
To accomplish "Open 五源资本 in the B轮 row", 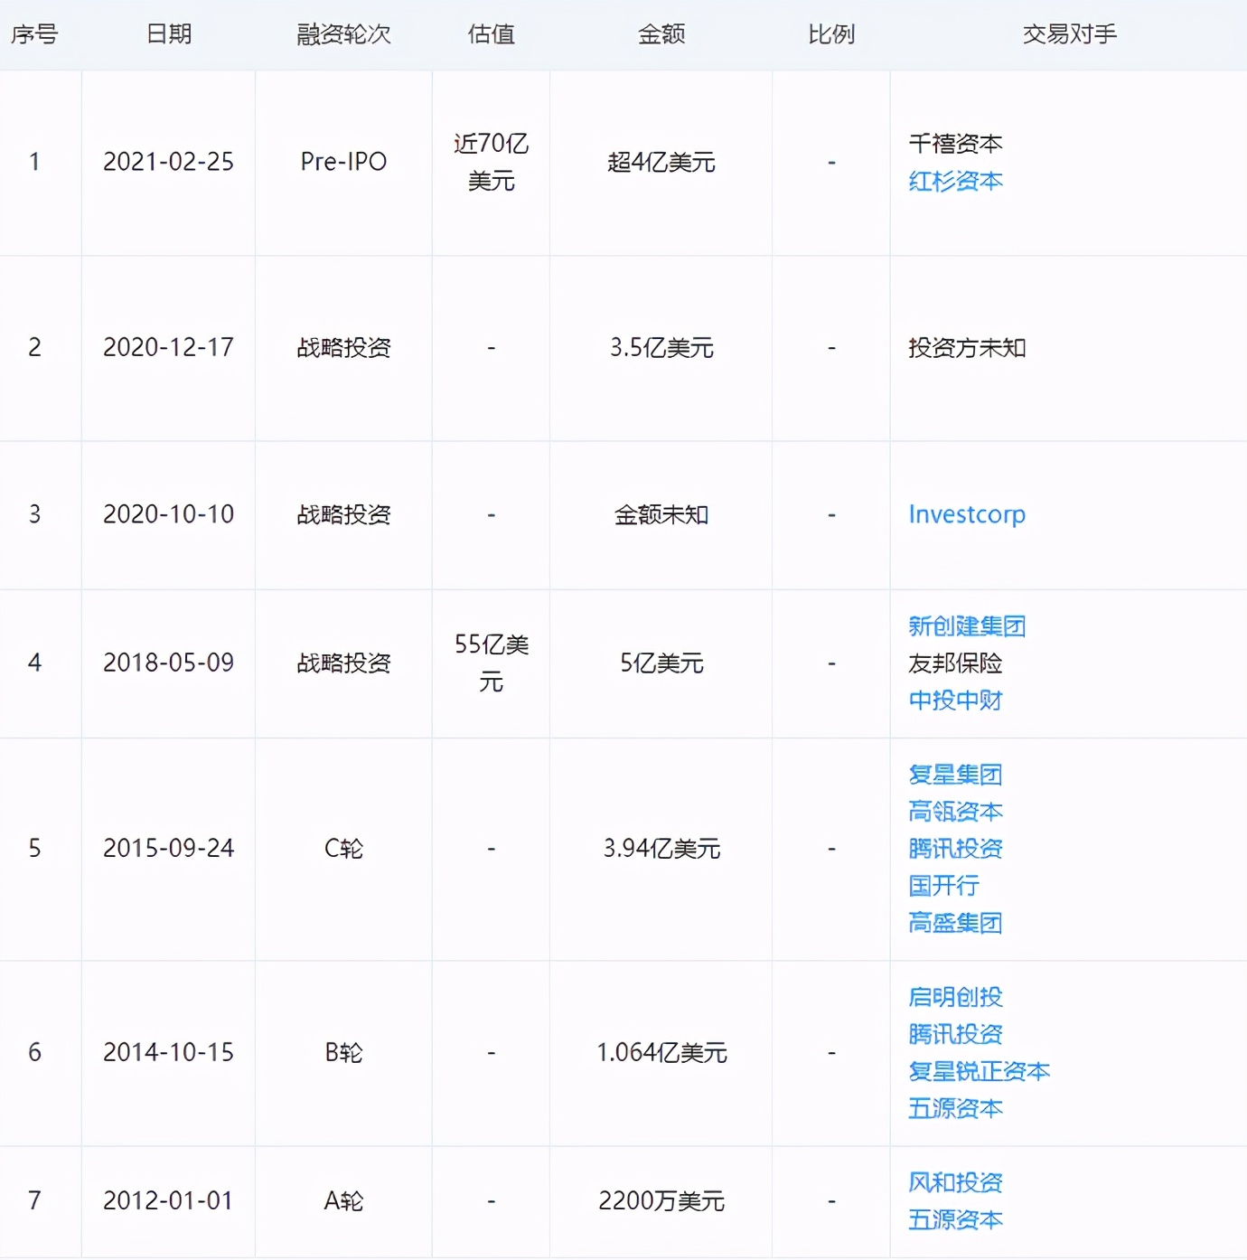I will click(955, 1109).
